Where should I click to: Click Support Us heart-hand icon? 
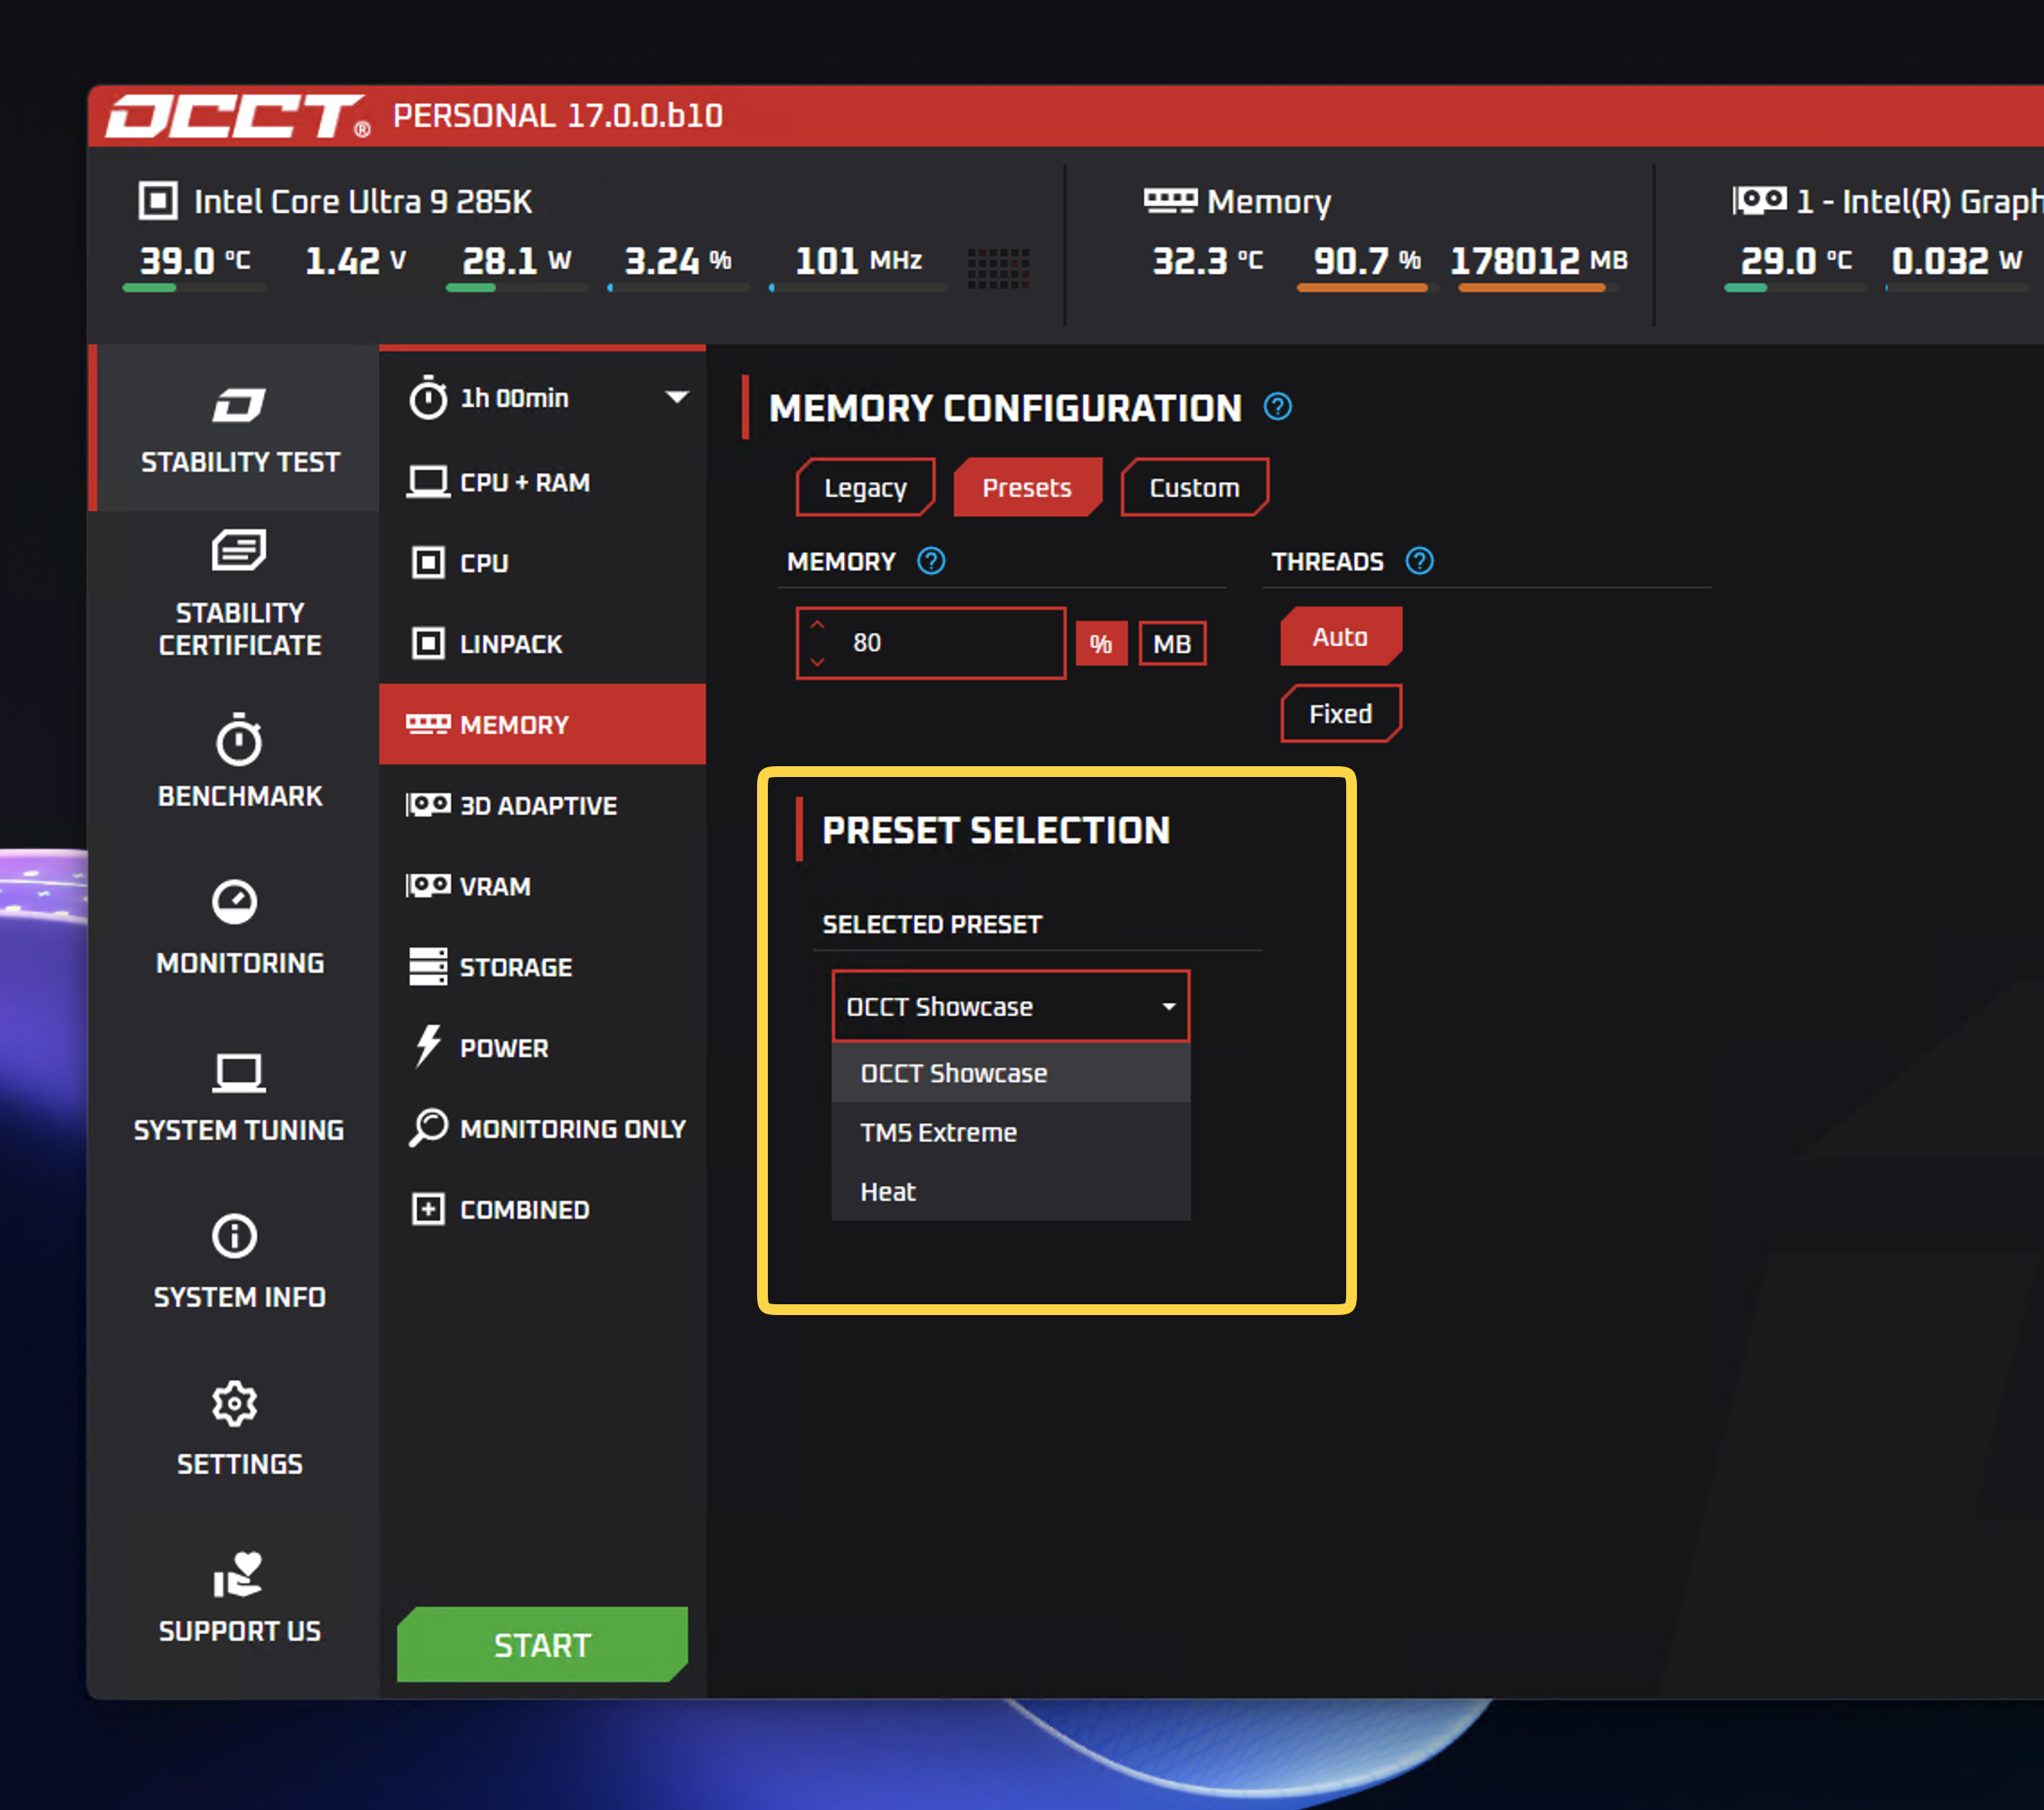238,1574
